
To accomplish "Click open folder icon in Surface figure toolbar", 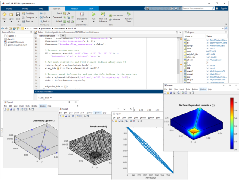I will pos(168,93).
